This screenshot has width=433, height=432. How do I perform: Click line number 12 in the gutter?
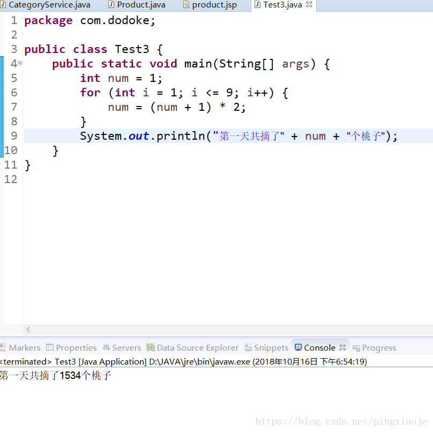[11, 179]
